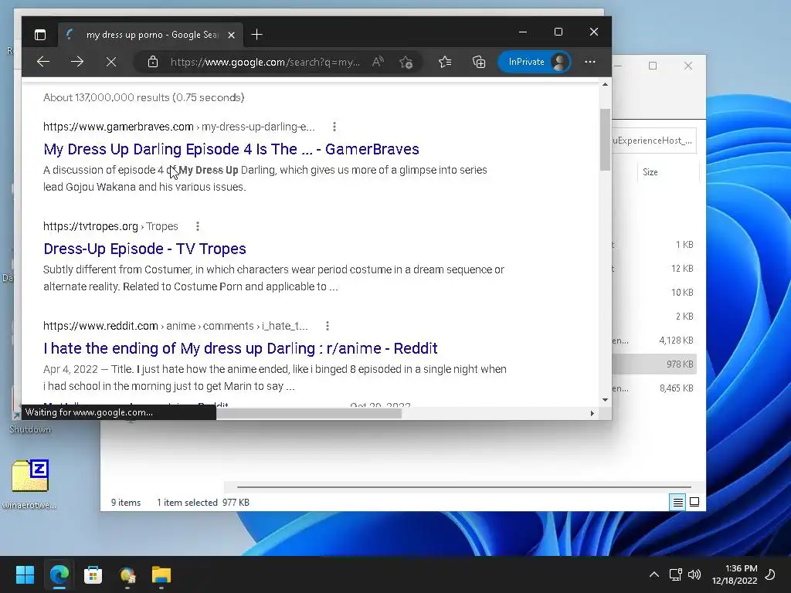Click File Explorer address path box
Viewport: 791px width, 593px height.
coord(654,141)
